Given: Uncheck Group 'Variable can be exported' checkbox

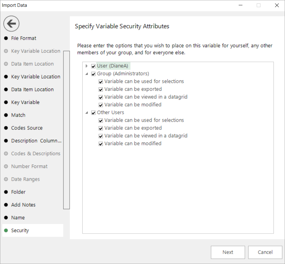Looking at the screenshot, I should 101,89.
